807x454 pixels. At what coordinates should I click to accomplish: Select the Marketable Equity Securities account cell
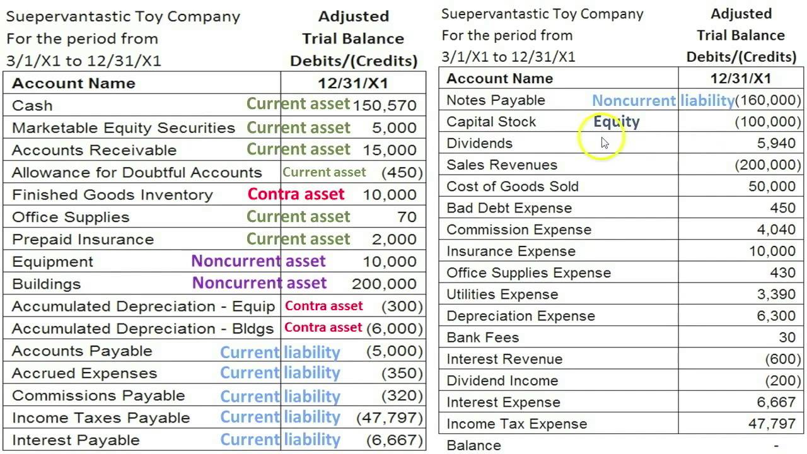point(124,128)
